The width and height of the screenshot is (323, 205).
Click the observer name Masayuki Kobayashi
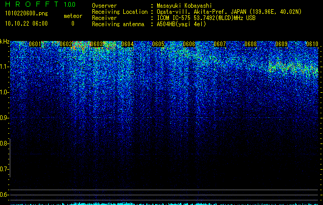184,6
